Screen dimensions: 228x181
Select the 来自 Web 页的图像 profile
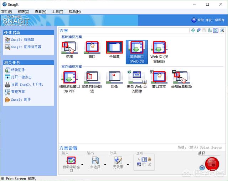click(x=137, y=82)
